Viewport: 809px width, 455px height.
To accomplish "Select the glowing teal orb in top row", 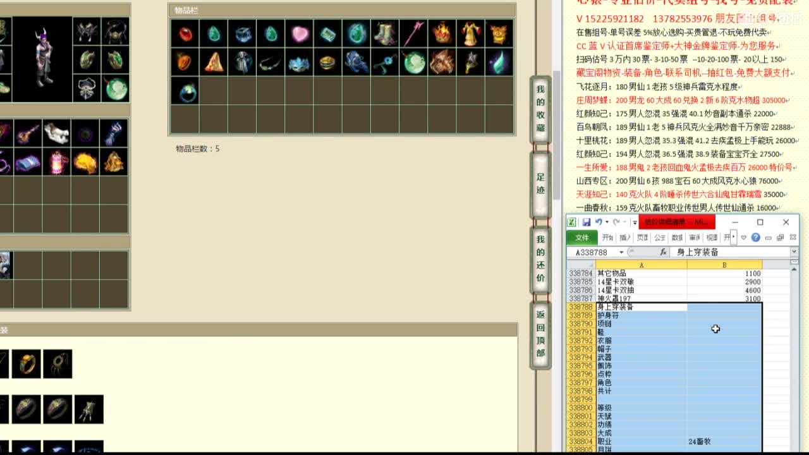I will tap(356, 33).
